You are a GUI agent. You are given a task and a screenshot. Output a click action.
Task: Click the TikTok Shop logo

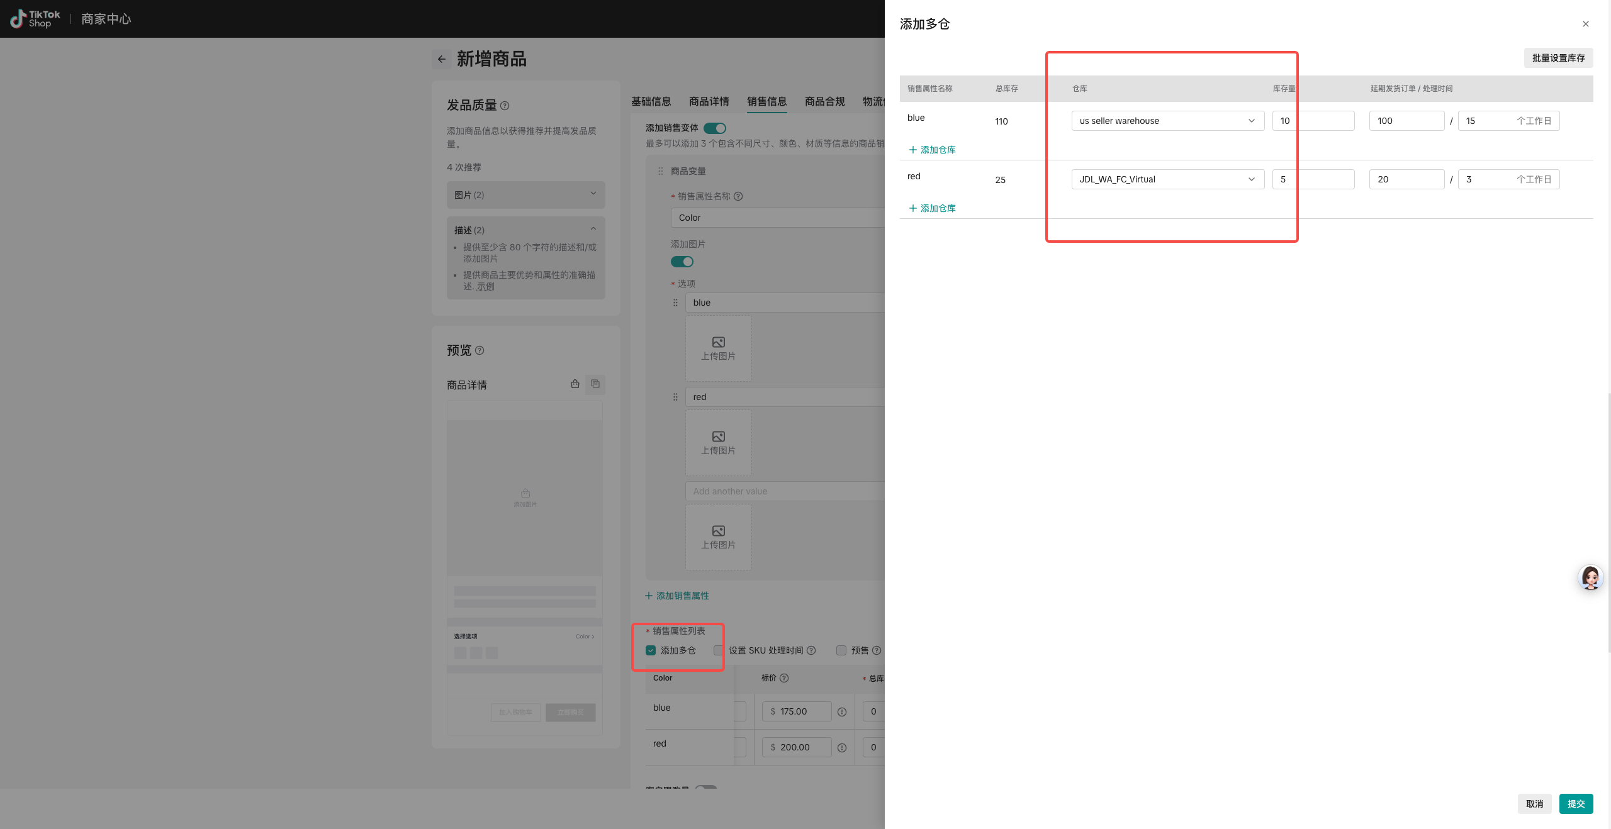click(36, 19)
